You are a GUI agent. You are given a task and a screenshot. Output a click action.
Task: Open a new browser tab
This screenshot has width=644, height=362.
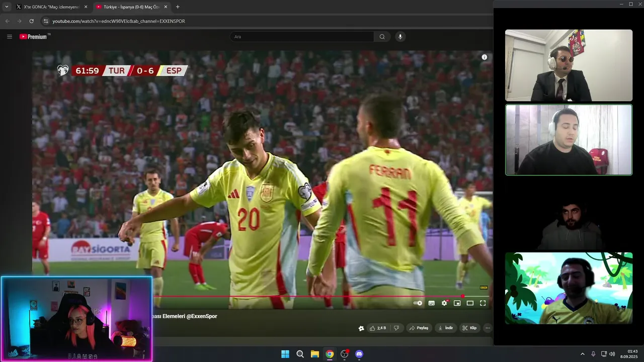tap(178, 7)
